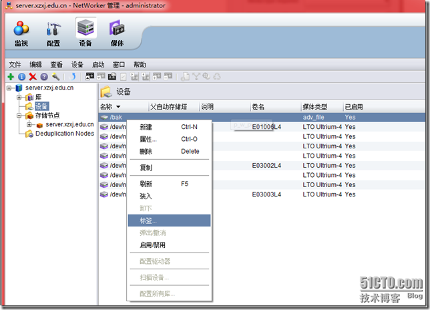
Task: Click the unmount device toolbar icon
Action: (x=101, y=76)
